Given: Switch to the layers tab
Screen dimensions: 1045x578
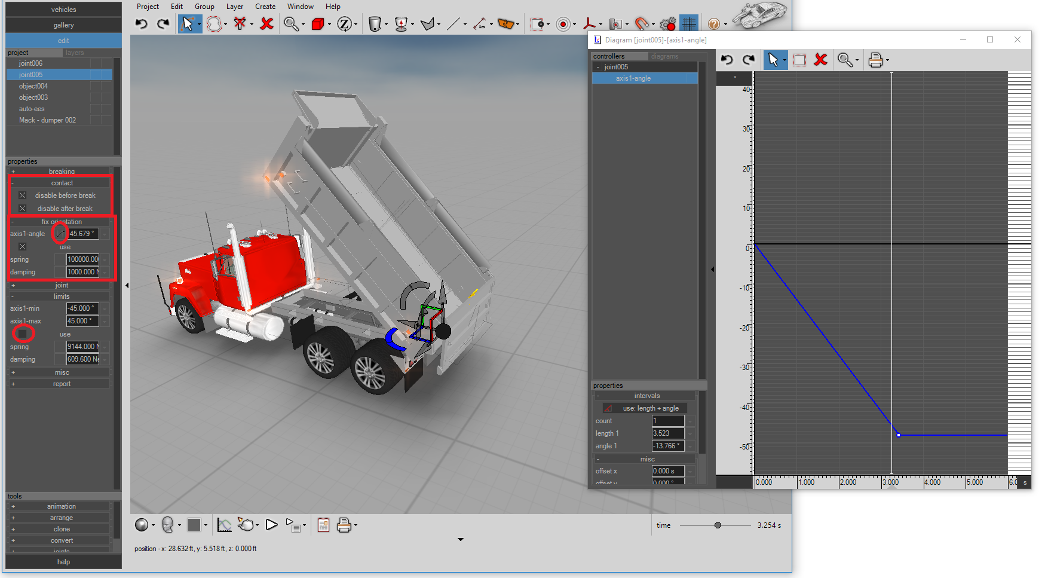Looking at the screenshot, I should click(75, 53).
